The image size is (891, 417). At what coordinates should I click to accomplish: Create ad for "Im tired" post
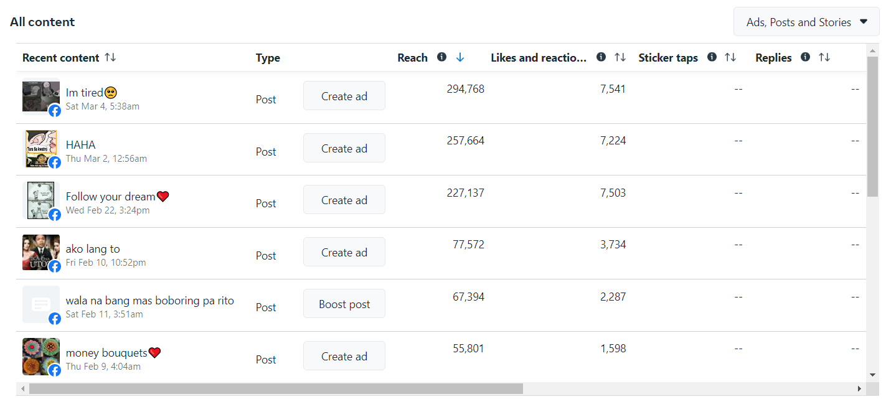344,96
